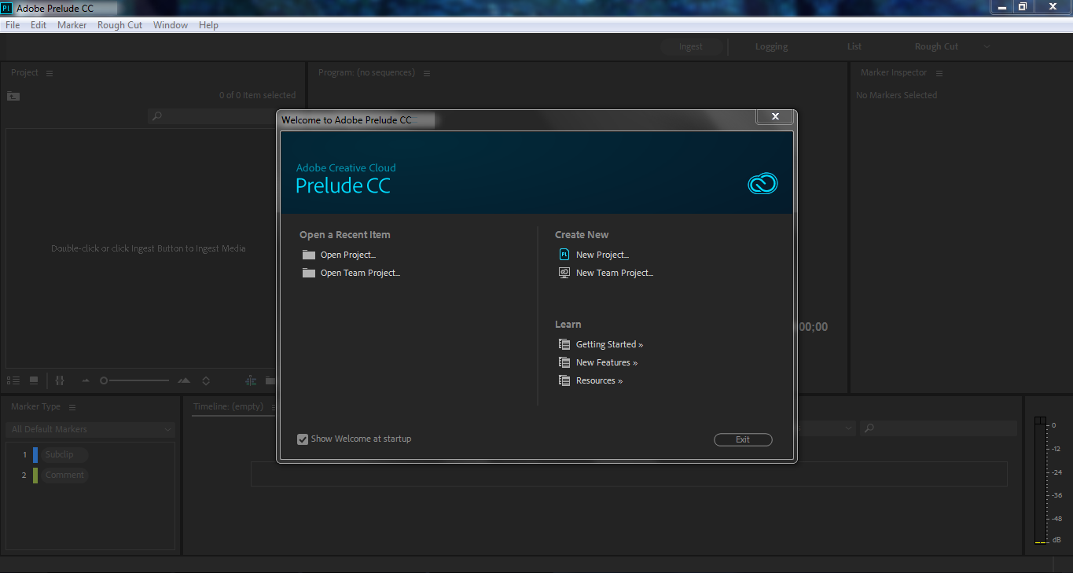Click the curly braces metadata icon in Project panel
Viewport: 1073px width, 573px height.
[60, 380]
